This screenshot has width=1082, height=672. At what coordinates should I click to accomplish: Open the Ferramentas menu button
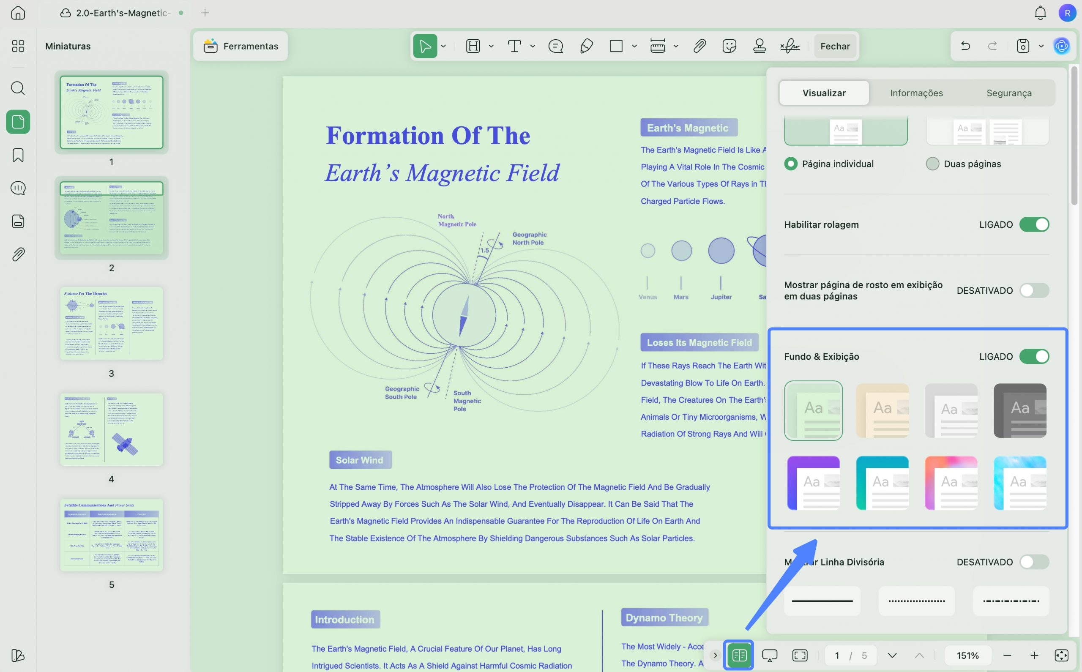[x=240, y=46]
